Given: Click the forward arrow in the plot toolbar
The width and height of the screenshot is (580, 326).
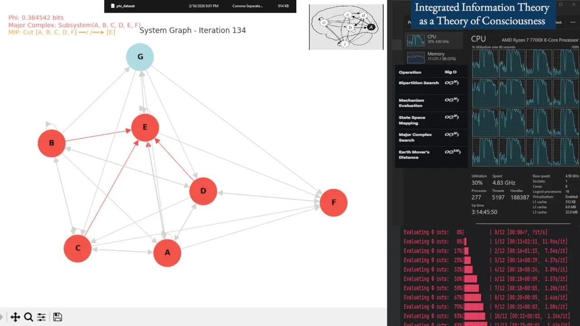Looking at the screenshot, I should coord(1,317).
